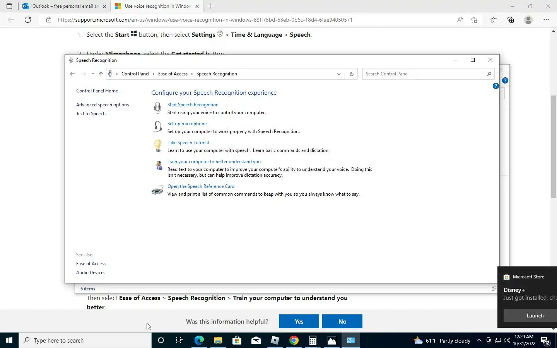Open Edge profile avatar
The height and width of the screenshot is (348, 557).
528,20
